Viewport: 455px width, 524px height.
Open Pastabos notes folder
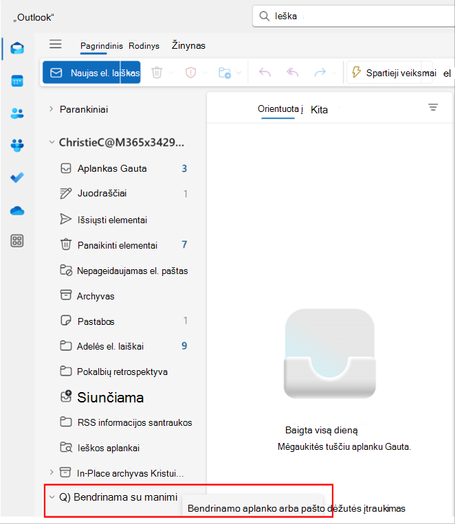tap(123, 321)
